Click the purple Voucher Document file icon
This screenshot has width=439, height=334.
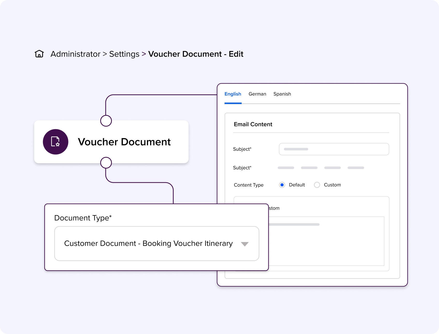click(56, 142)
